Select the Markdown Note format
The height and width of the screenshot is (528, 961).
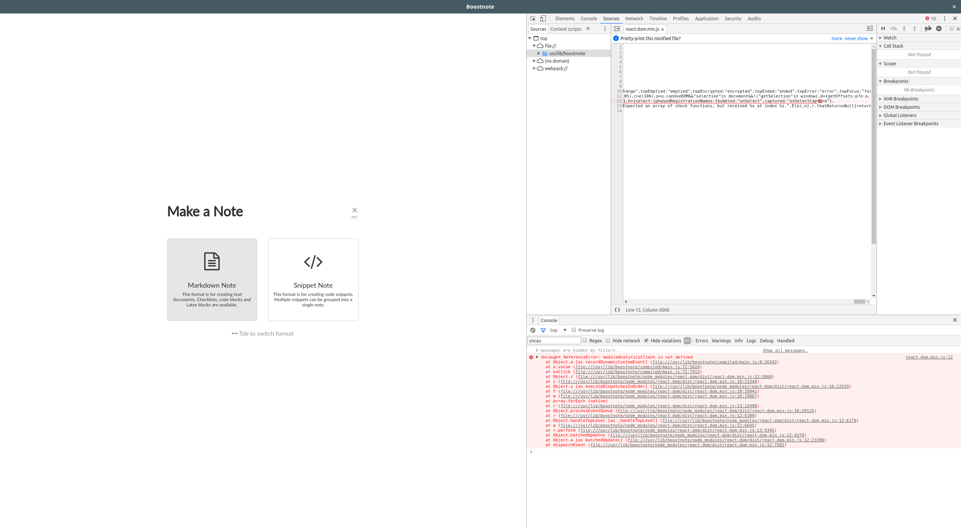click(212, 279)
